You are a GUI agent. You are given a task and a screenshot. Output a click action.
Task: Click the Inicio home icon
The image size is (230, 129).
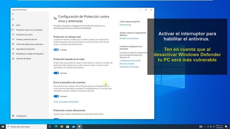[13, 25]
